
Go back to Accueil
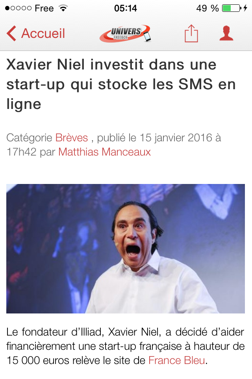(36, 33)
